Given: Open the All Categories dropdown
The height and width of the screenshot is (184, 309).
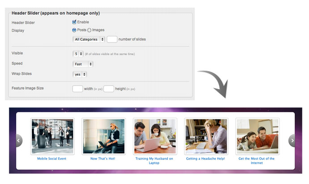Looking at the screenshot, I should click(x=89, y=39).
